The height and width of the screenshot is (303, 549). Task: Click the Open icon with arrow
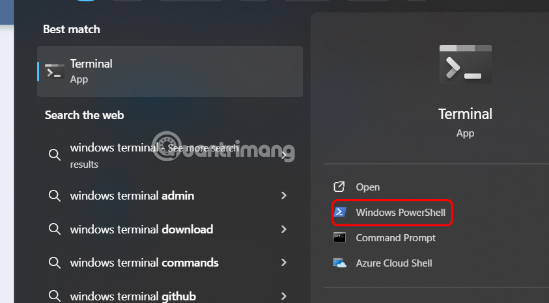click(339, 187)
